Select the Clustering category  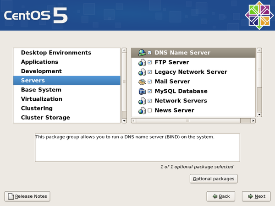[x=67, y=108]
